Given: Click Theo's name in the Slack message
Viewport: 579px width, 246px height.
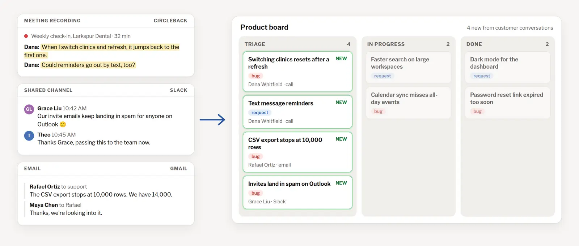Looking at the screenshot, I should pos(44,135).
